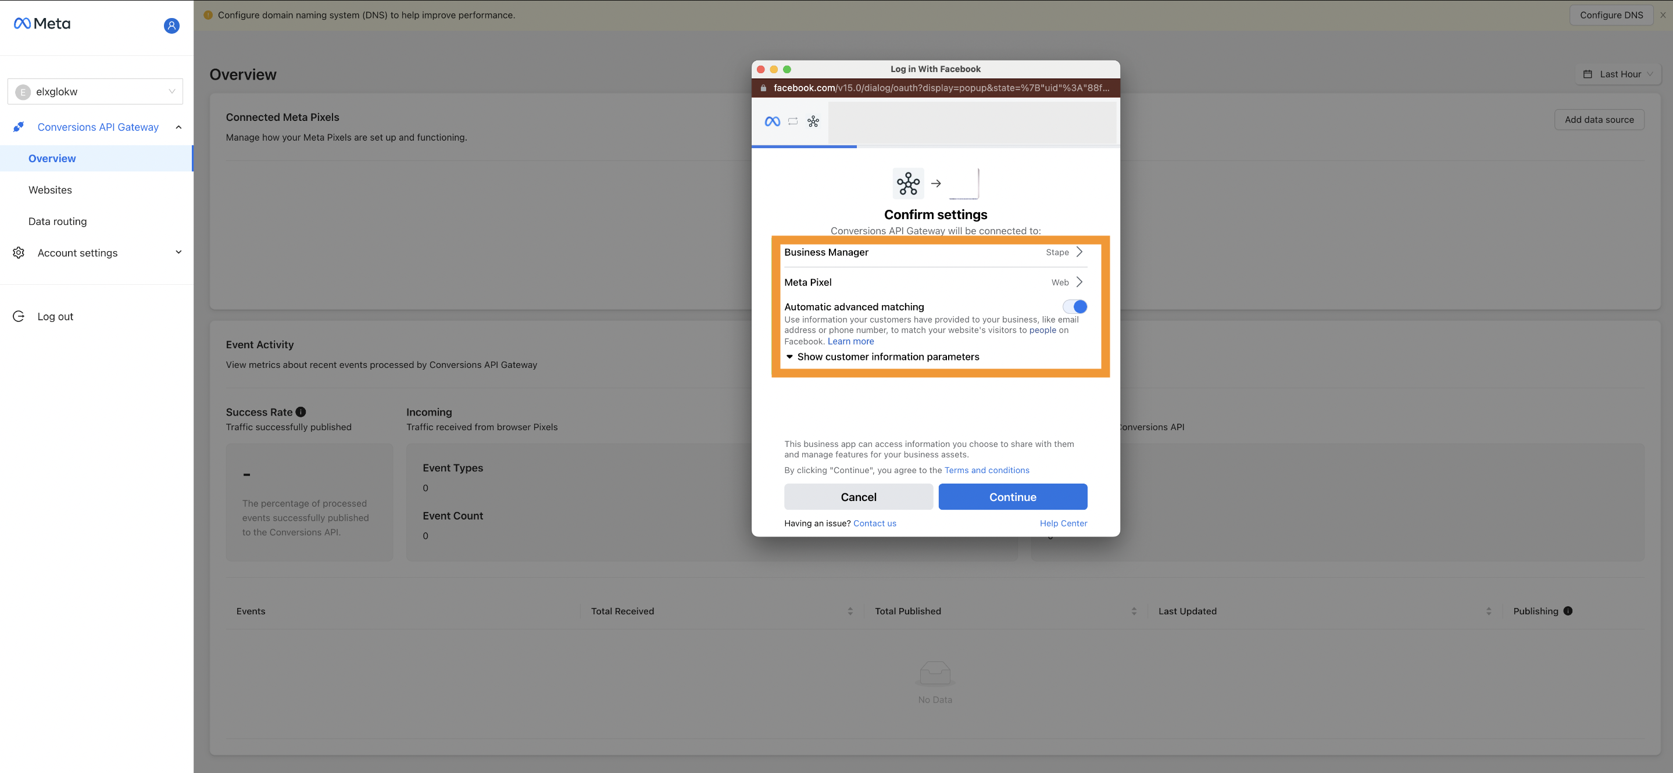Open the Last Hour time range dropdown
The height and width of the screenshot is (773, 1673).
[1618, 74]
